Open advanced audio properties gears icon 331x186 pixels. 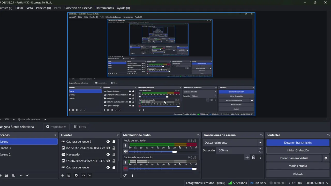[125, 175]
